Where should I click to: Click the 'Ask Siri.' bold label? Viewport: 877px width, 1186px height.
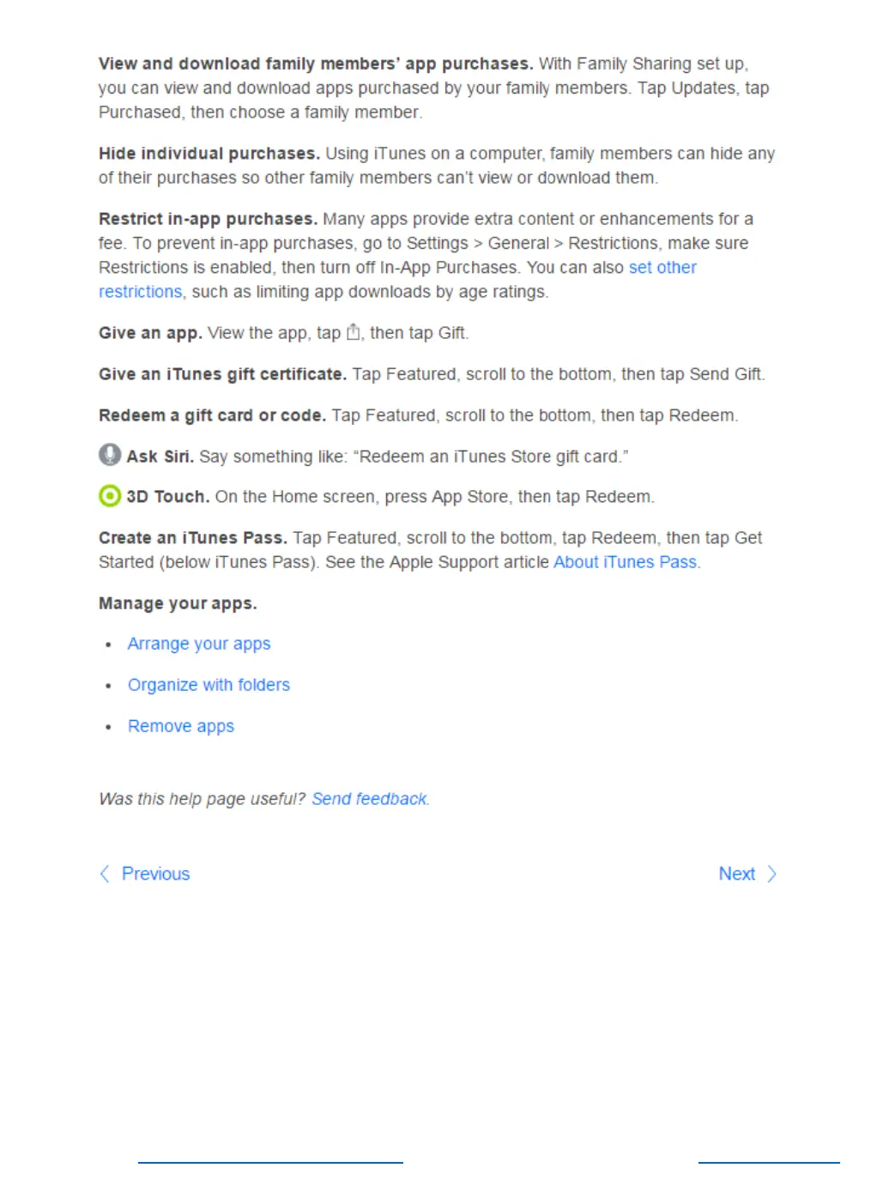pos(160,457)
